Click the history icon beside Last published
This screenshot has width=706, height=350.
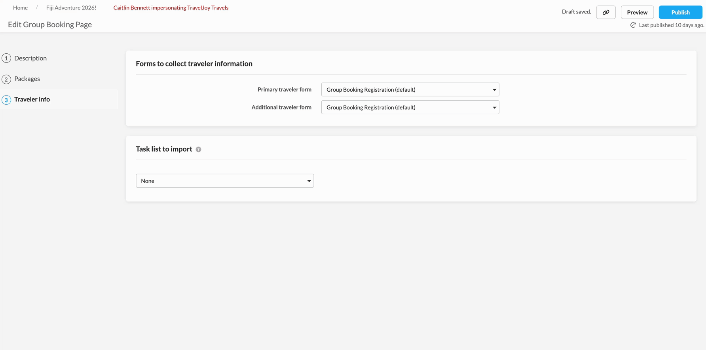(633, 25)
